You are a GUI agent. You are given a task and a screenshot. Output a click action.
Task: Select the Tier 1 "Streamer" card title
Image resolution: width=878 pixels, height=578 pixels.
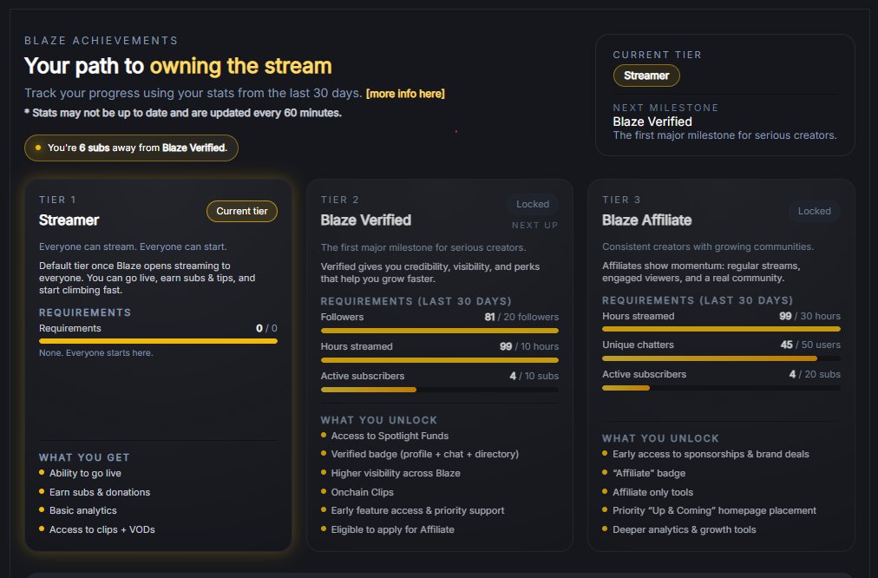pyautogui.click(x=69, y=220)
